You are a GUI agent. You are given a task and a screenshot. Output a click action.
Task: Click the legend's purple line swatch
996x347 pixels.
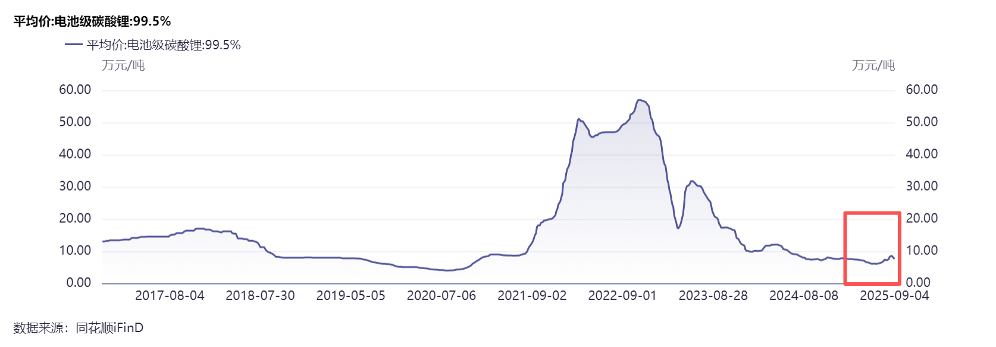tap(73, 45)
